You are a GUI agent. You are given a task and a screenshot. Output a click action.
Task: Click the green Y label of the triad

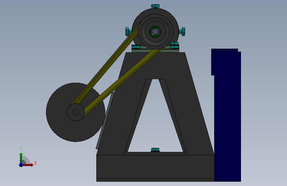[21, 149]
